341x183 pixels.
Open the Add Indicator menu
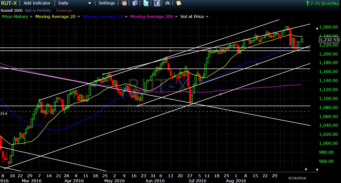point(37,3)
